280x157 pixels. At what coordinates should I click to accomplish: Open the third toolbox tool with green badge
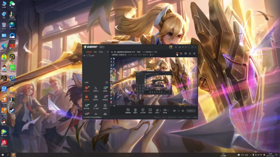105,89
